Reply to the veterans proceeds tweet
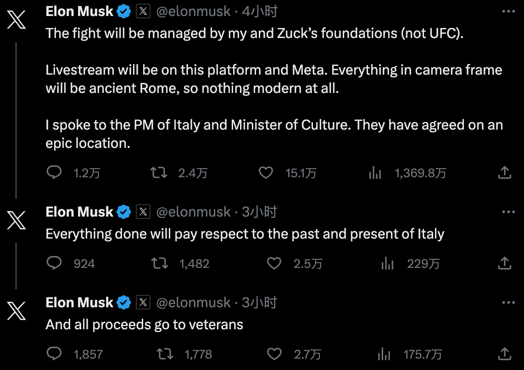Image resolution: width=524 pixels, height=370 pixels. [55, 354]
